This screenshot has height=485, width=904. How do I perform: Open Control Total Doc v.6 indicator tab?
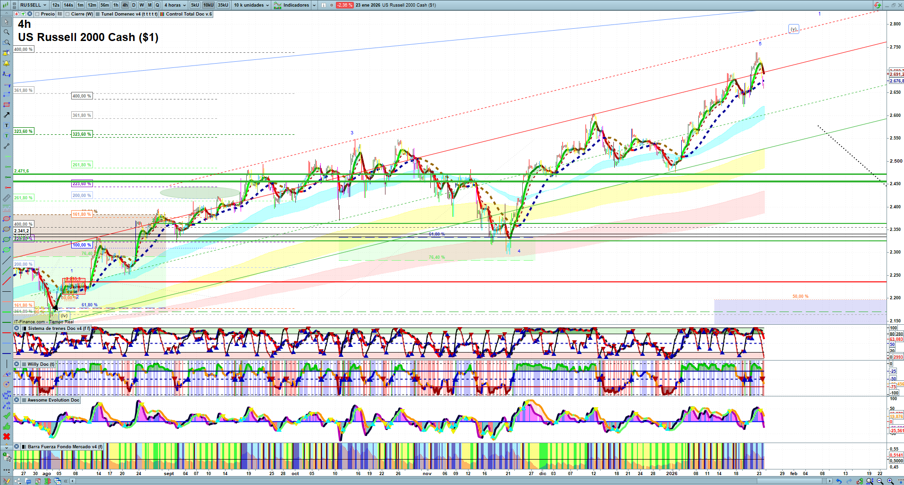[188, 14]
